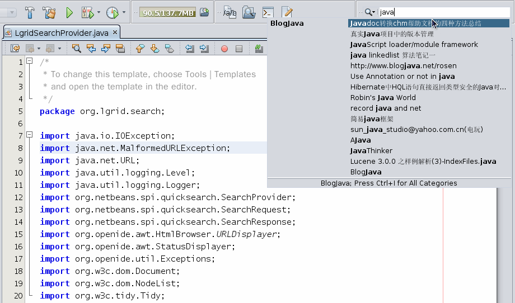
Task: Click Shift Line Right icon
Action: [x=204, y=49]
